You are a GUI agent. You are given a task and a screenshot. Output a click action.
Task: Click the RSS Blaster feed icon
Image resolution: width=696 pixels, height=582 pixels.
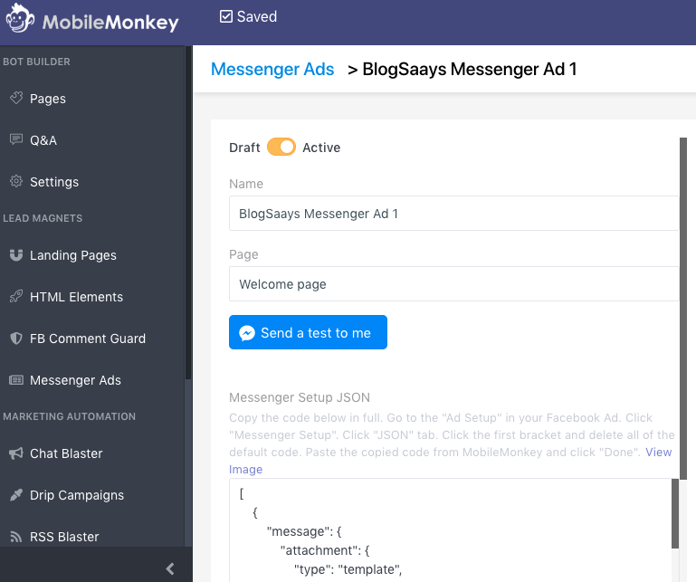pos(16,537)
